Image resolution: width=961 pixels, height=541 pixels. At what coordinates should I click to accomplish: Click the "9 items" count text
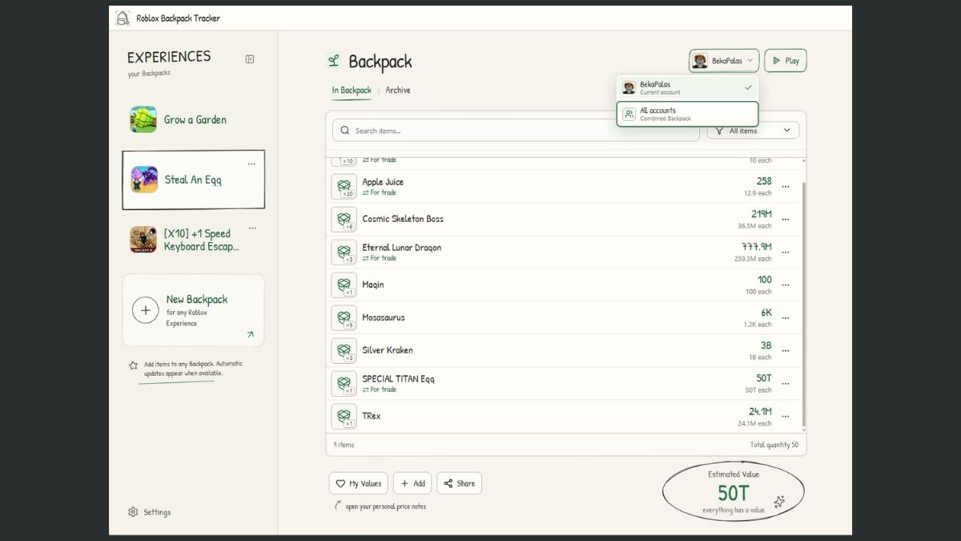tap(344, 445)
